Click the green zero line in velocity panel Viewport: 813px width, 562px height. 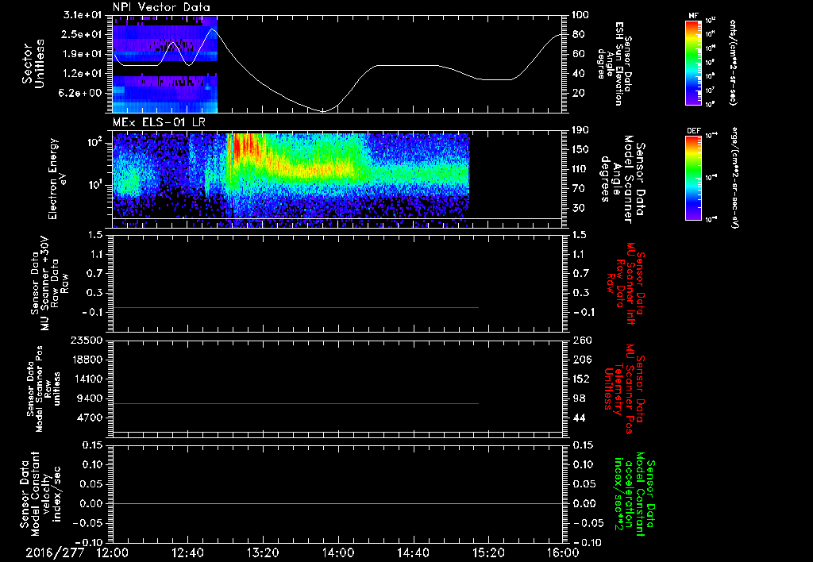[x=337, y=503]
